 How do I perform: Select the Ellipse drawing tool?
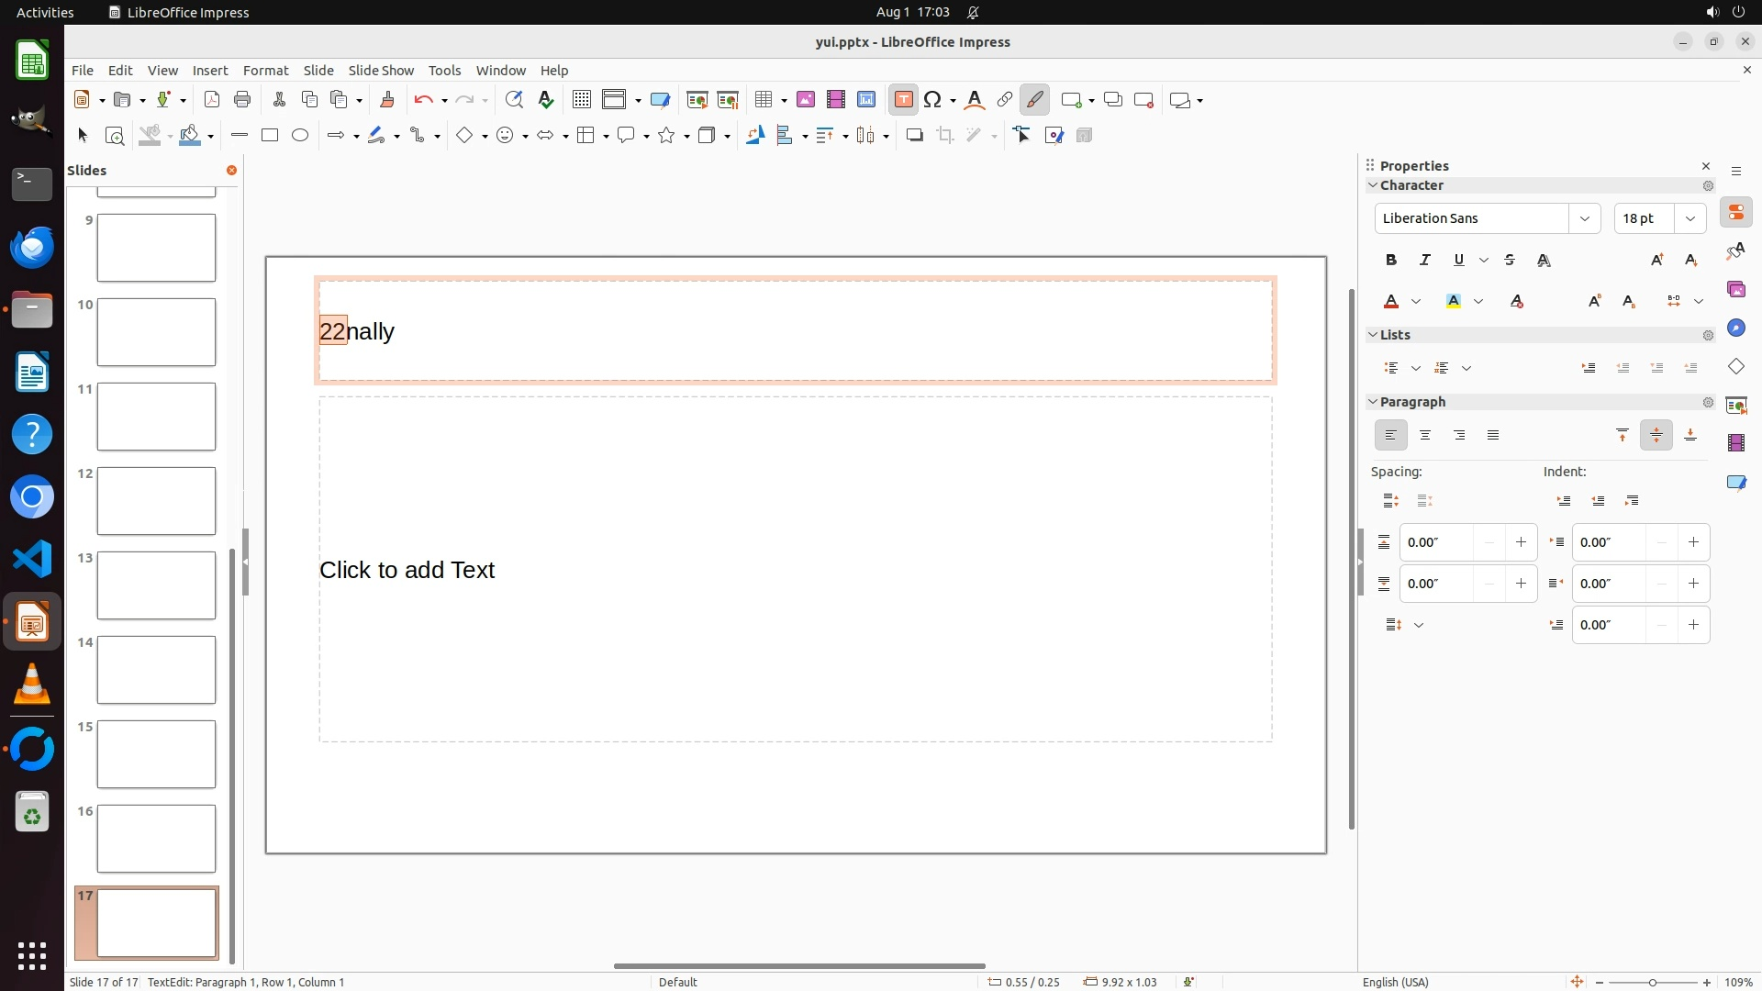(300, 136)
